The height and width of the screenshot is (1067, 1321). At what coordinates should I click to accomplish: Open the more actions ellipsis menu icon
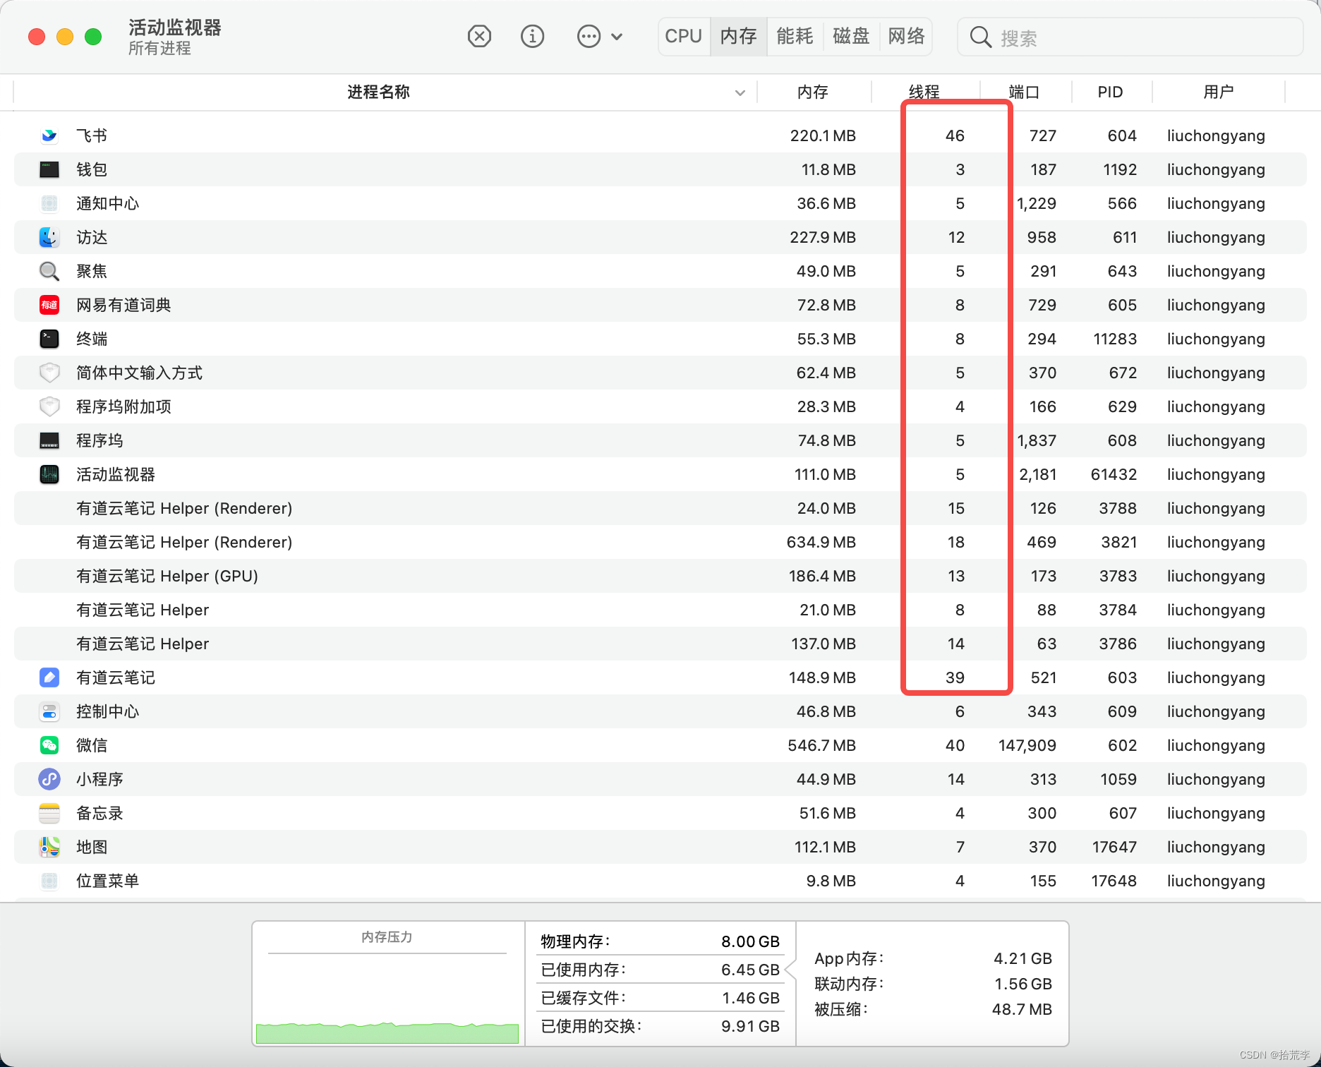pyautogui.click(x=589, y=36)
